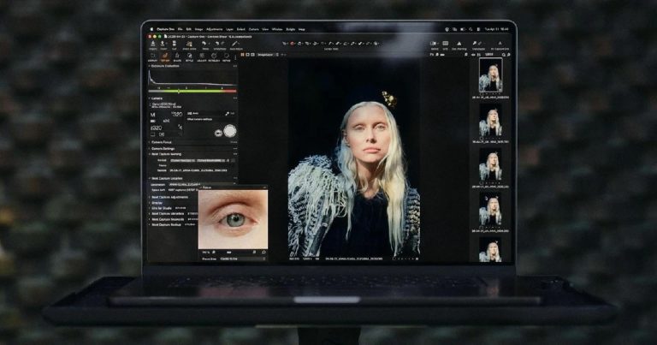The width and height of the screenshot is (657, 345).
Task: Open the Capture One application menu
Action: click(165, 29)
